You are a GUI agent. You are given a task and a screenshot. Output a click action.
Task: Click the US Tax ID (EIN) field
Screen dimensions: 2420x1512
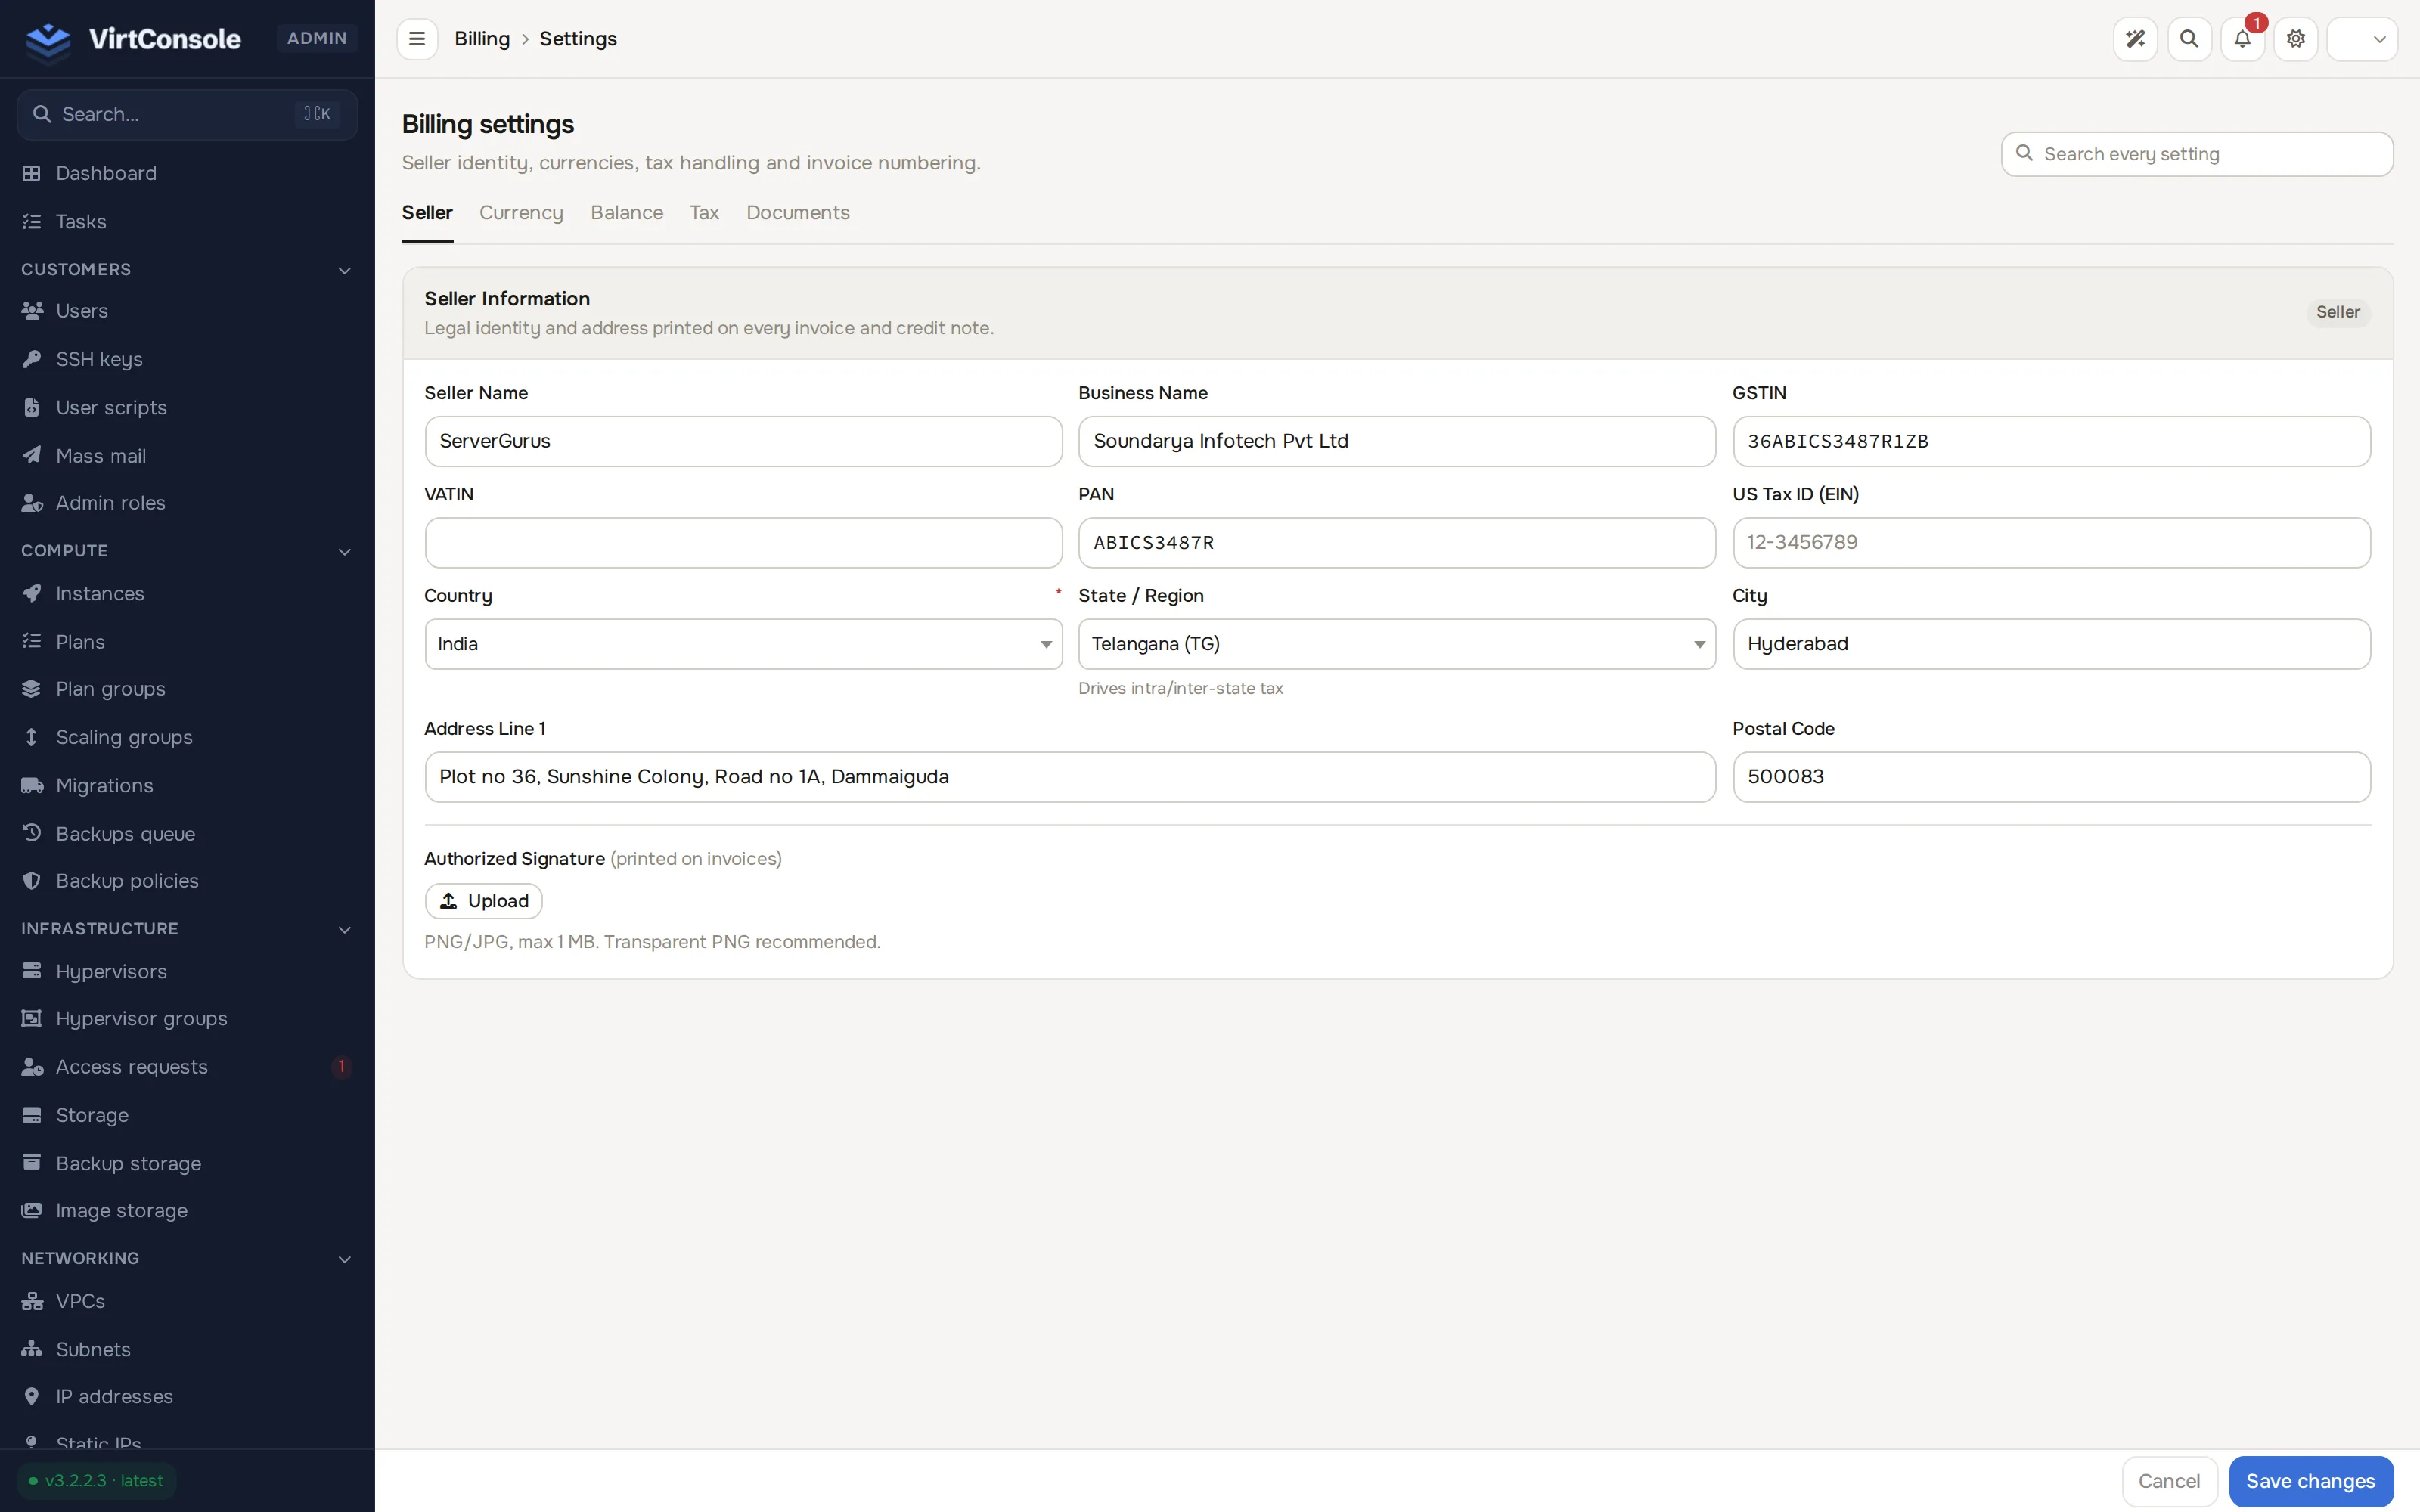coord(2051,542)
